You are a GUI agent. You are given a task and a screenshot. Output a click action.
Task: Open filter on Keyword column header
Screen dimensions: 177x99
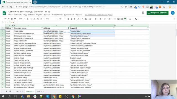click(114, 28)
